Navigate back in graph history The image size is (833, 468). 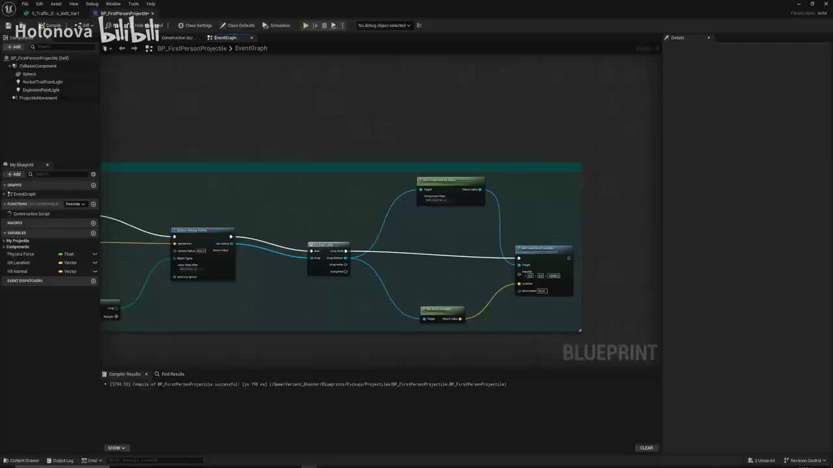click(122, 48)
